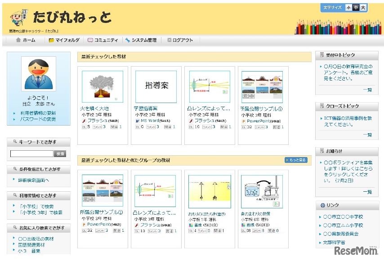The width and height of the screenshot is (384, 261).
Task: Click the もっと見る button
Action: coord(297,160)
